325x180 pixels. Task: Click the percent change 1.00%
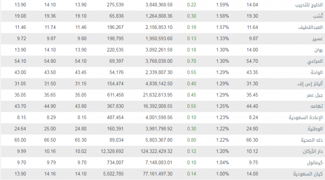point(223,174)
